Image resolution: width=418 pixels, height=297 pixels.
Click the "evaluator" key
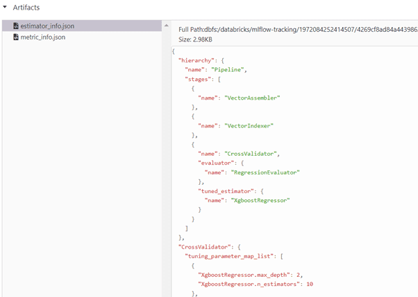click(216, 163)
